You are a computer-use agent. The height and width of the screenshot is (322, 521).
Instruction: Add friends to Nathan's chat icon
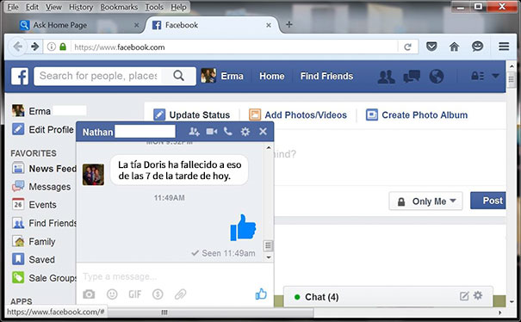[194, 132]
